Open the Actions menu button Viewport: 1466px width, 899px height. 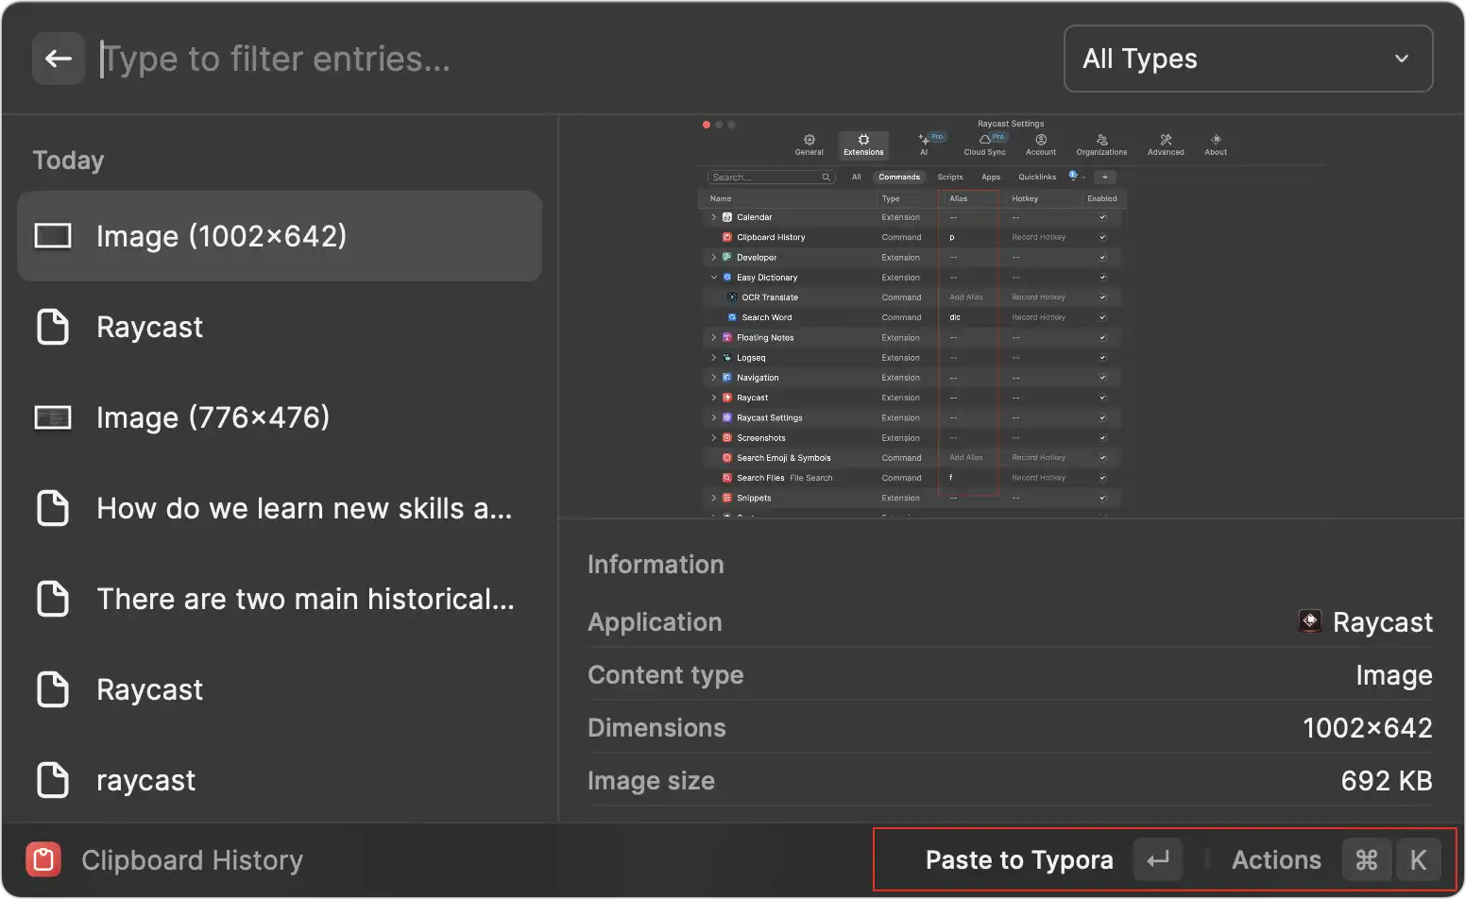coord(1276,859)
